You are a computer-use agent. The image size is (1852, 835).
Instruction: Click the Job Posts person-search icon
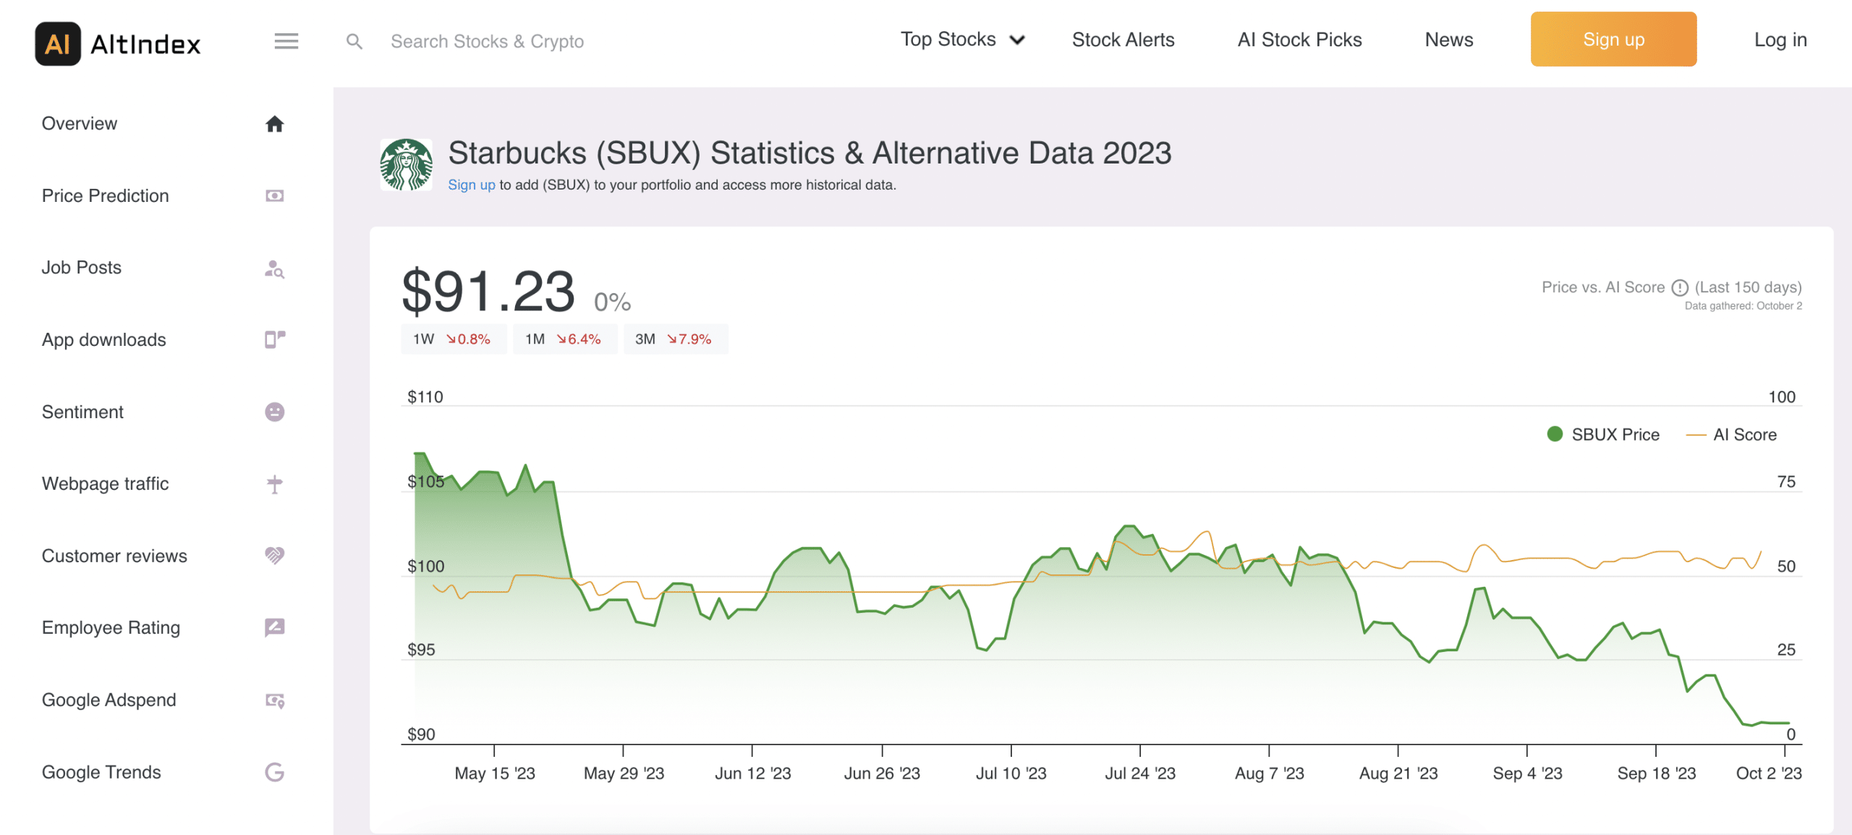(274, 268)
